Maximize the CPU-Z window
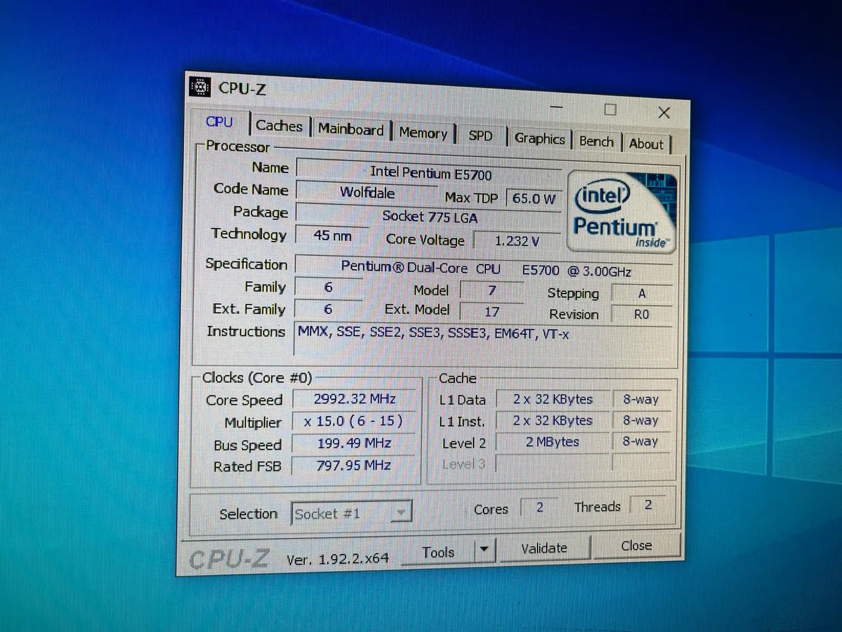Viewport: 842px width, 632px height. pos(610,110)
